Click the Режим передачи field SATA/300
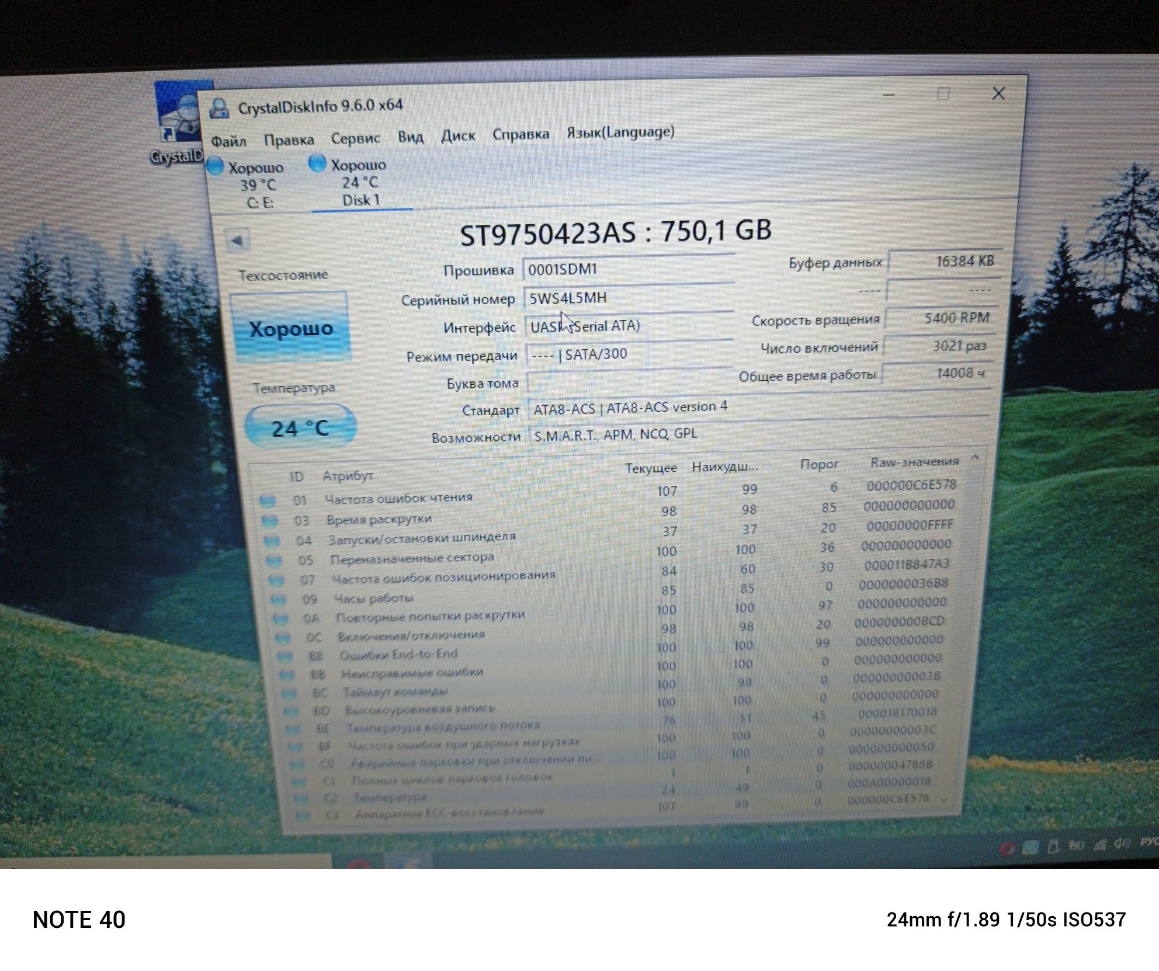 pos(629,353)
